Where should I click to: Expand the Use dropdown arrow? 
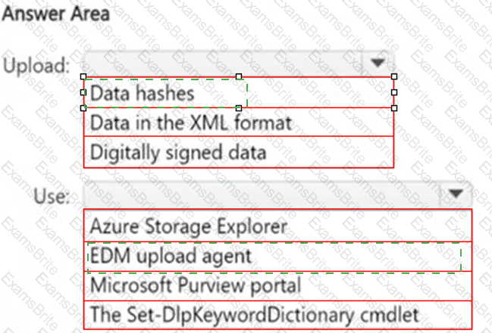click(455, 195)
